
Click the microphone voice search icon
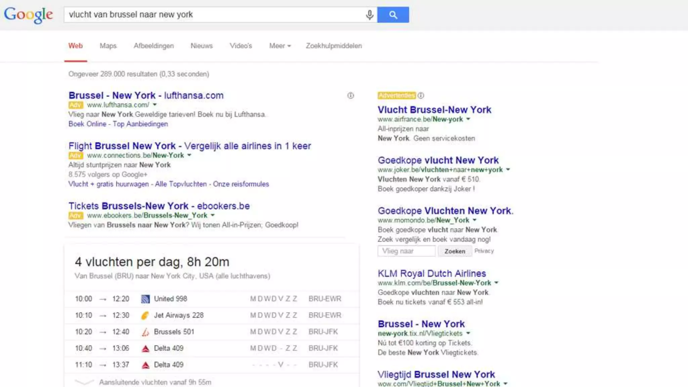(369, 15)
